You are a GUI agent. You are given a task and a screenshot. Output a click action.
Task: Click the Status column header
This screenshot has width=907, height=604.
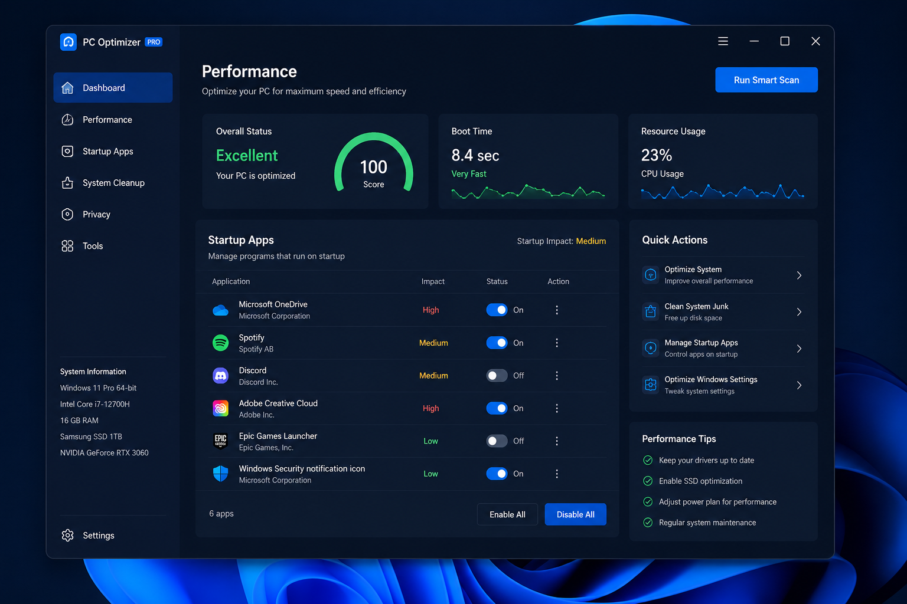(497, 281)
